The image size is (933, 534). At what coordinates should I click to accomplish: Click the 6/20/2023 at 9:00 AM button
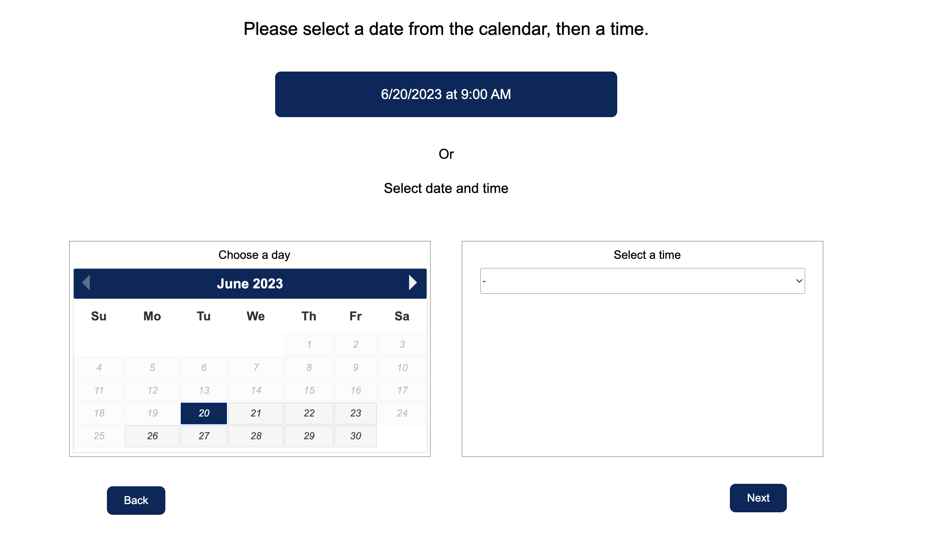tap(445, 94)
